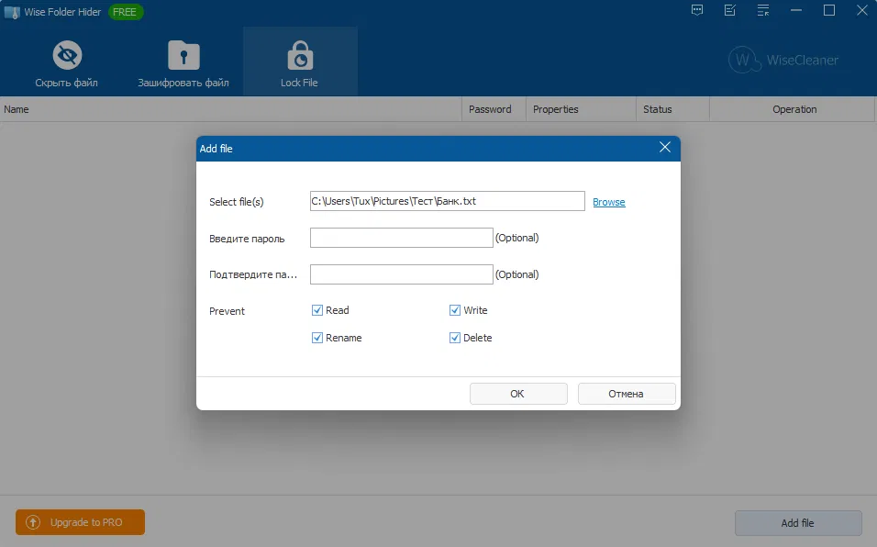This screenshot has width=877, height=547.
Task: Open the edit note icon in title bar
Action: point(730,11)
